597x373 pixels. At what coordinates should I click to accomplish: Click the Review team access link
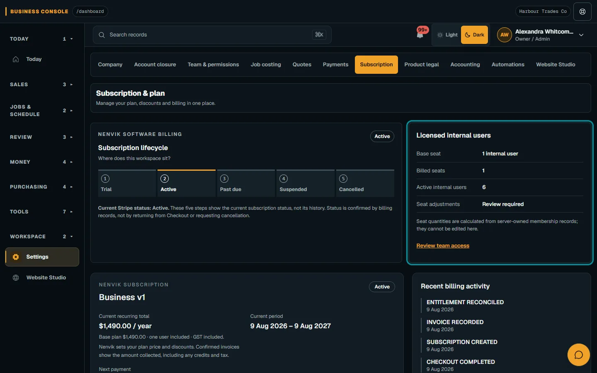[443, 246]
